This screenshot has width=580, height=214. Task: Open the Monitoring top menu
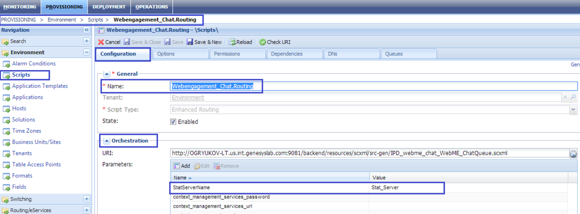coord(20,7)
